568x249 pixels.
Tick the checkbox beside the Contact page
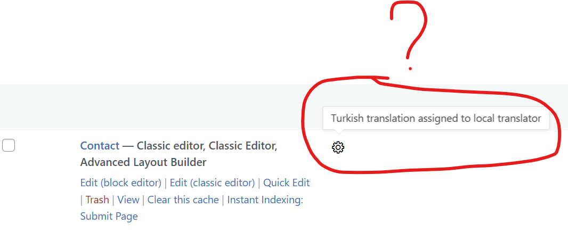9,145
